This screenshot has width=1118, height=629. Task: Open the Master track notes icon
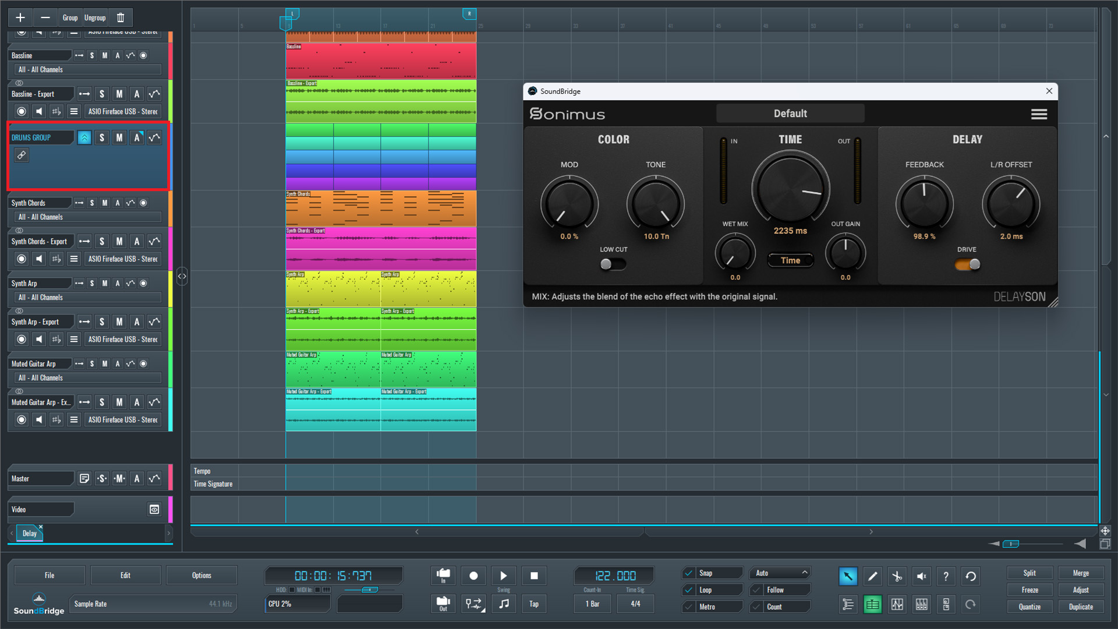click(84, 479)
